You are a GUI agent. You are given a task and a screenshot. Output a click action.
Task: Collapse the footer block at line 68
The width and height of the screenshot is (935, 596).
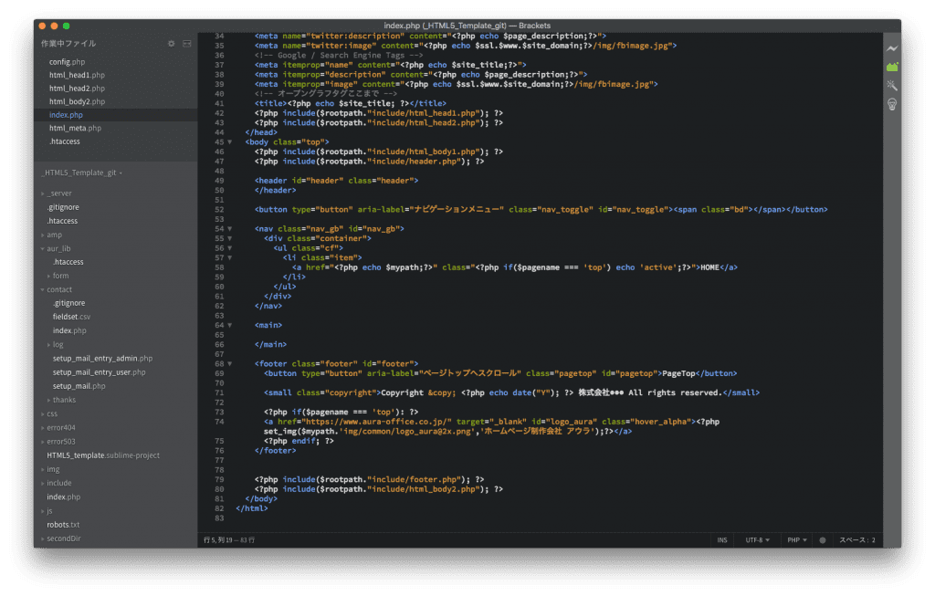click(x=229, y=364)
